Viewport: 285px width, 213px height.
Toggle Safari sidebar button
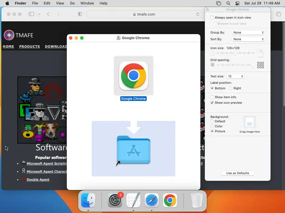click(31, 14)
